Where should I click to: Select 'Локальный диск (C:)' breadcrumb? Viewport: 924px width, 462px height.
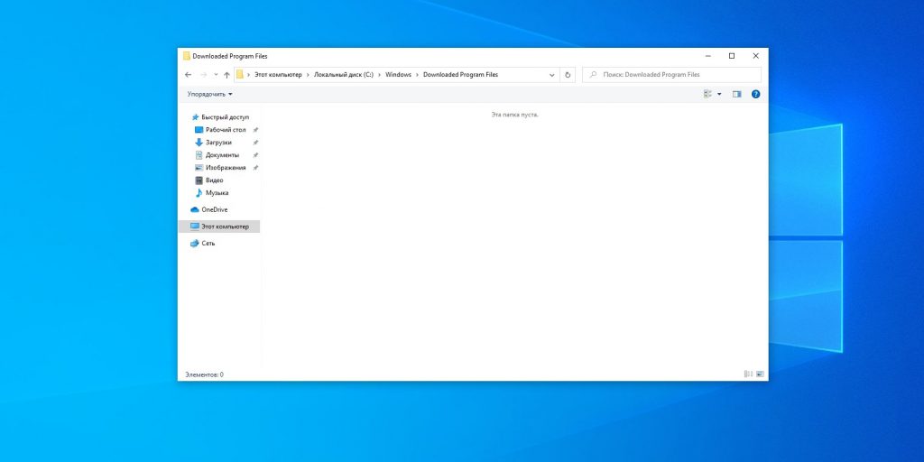[344, 75]
